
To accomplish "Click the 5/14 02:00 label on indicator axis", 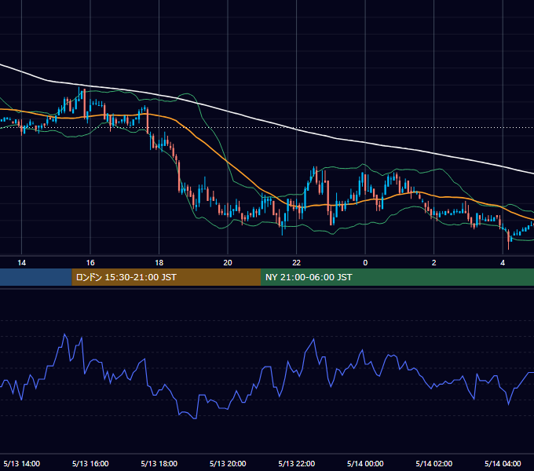I will pyautogui.click(x=433, y=463).
